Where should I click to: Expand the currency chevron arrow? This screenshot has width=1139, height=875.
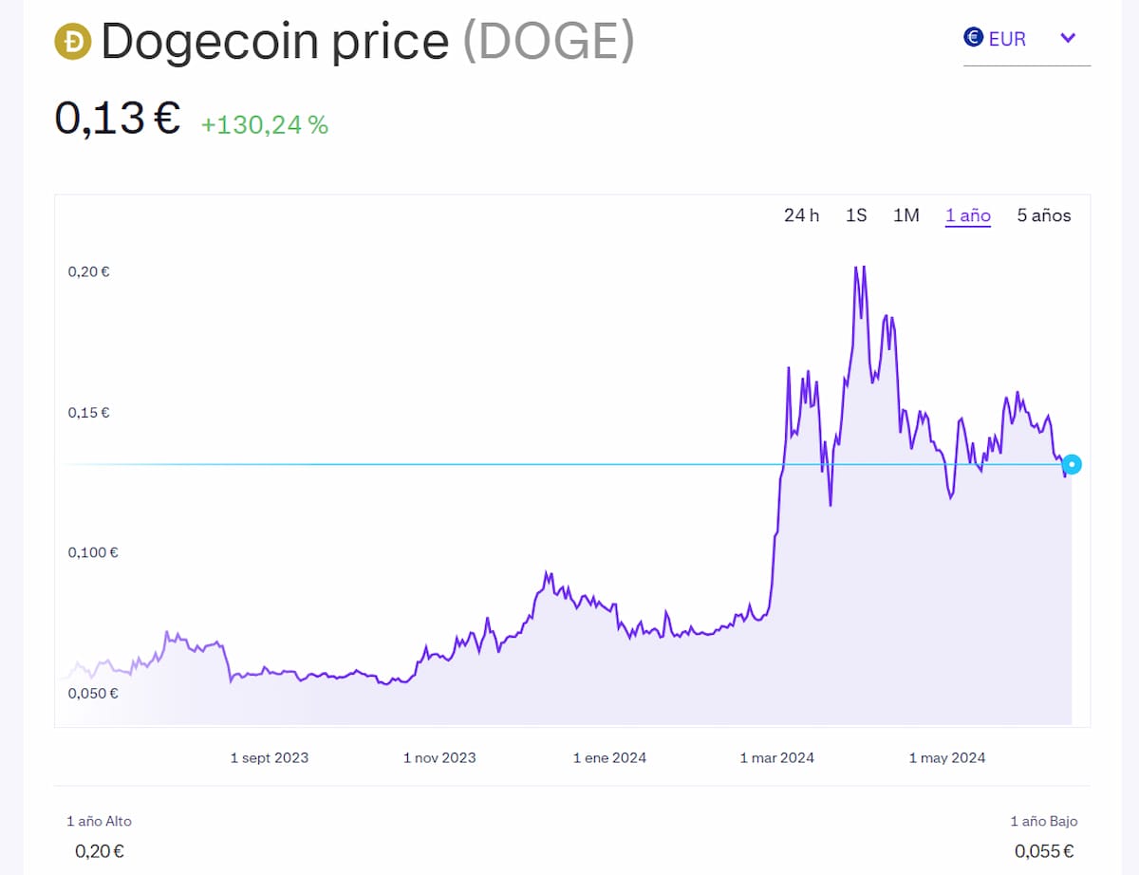point(1068,38)
